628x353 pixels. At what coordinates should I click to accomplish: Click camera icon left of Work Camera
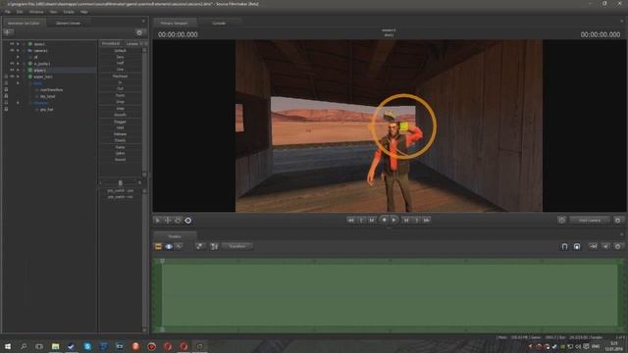point(561,221)
